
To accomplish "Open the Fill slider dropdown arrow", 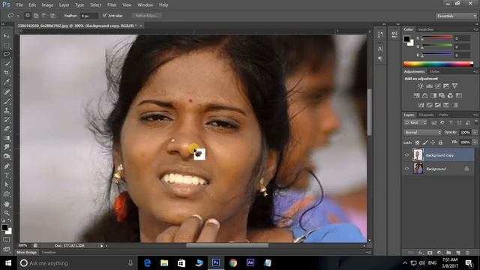I will (475, 142).
